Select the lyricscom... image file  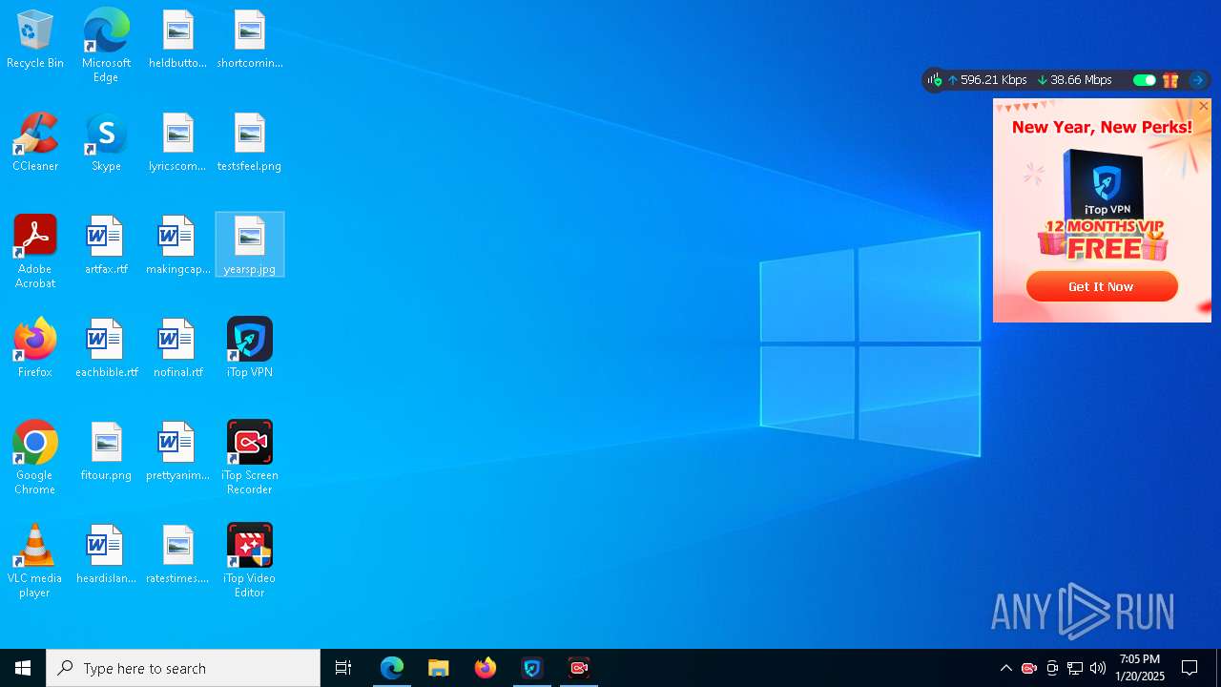[x=178, y=143]
